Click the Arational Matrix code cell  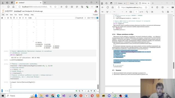(52, 71)
